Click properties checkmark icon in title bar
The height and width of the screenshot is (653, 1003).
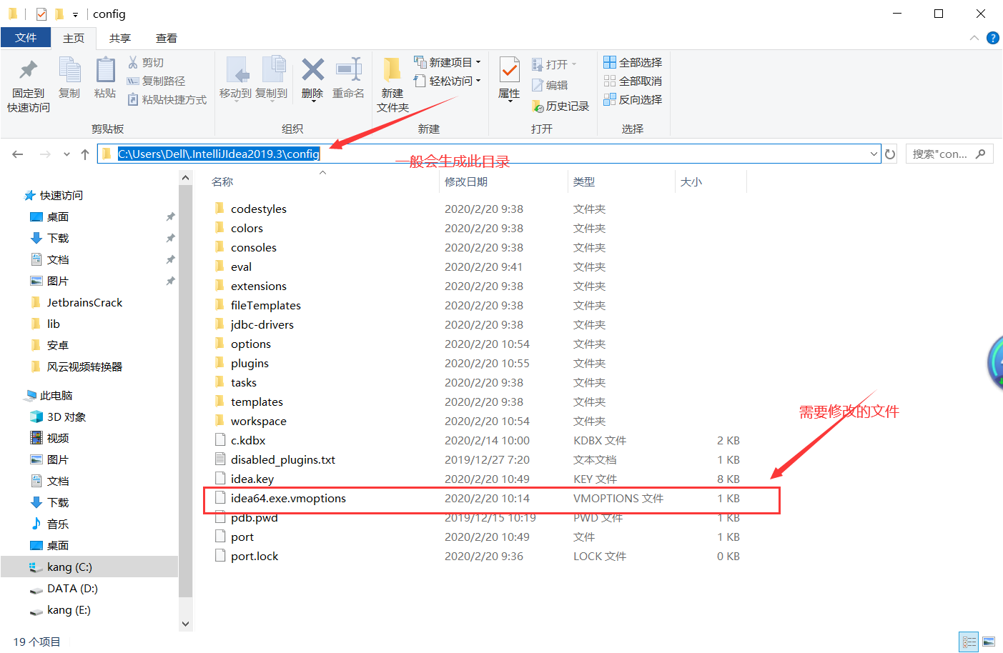(x=41, y=14)
